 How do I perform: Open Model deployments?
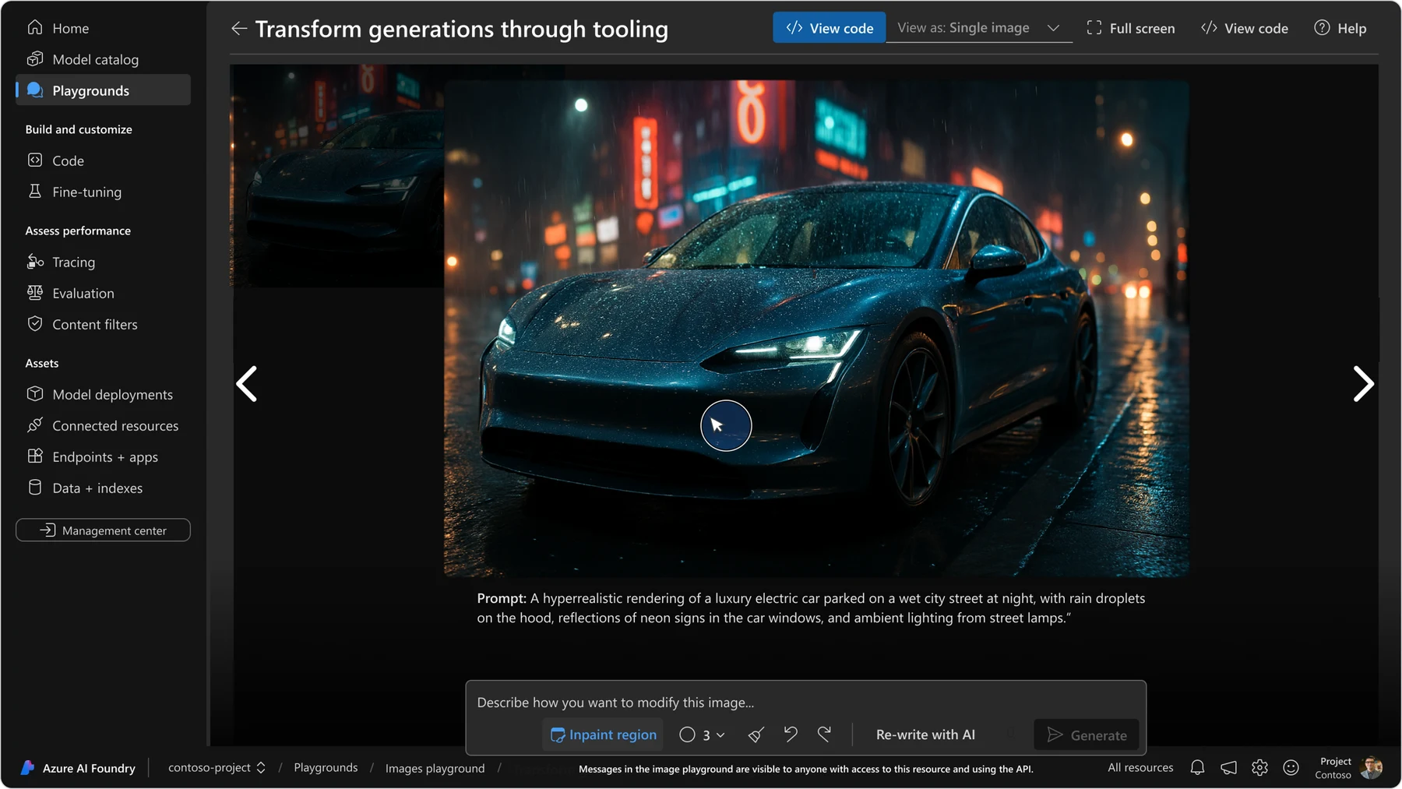(x=103, y=394)
